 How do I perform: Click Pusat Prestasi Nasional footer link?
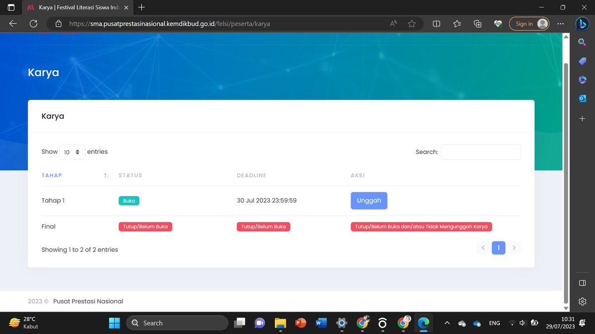click(88, 301)
